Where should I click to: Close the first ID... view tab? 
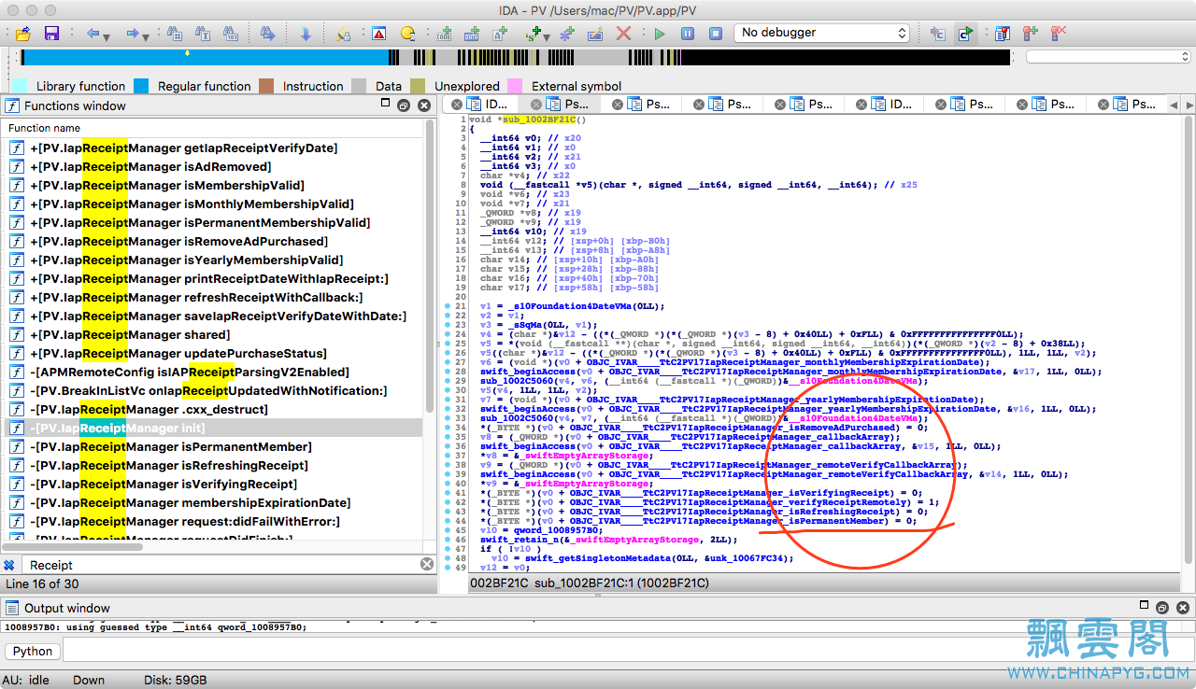[455, 105]
